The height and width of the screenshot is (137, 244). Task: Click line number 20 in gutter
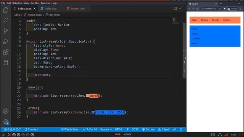point(19,88)
